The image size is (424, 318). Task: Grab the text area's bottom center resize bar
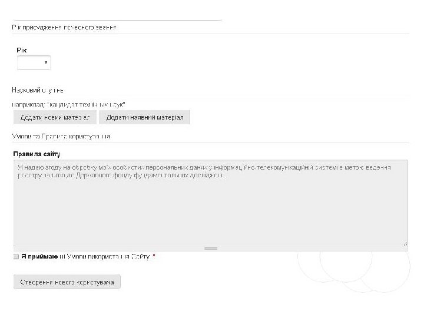point(211,249)
